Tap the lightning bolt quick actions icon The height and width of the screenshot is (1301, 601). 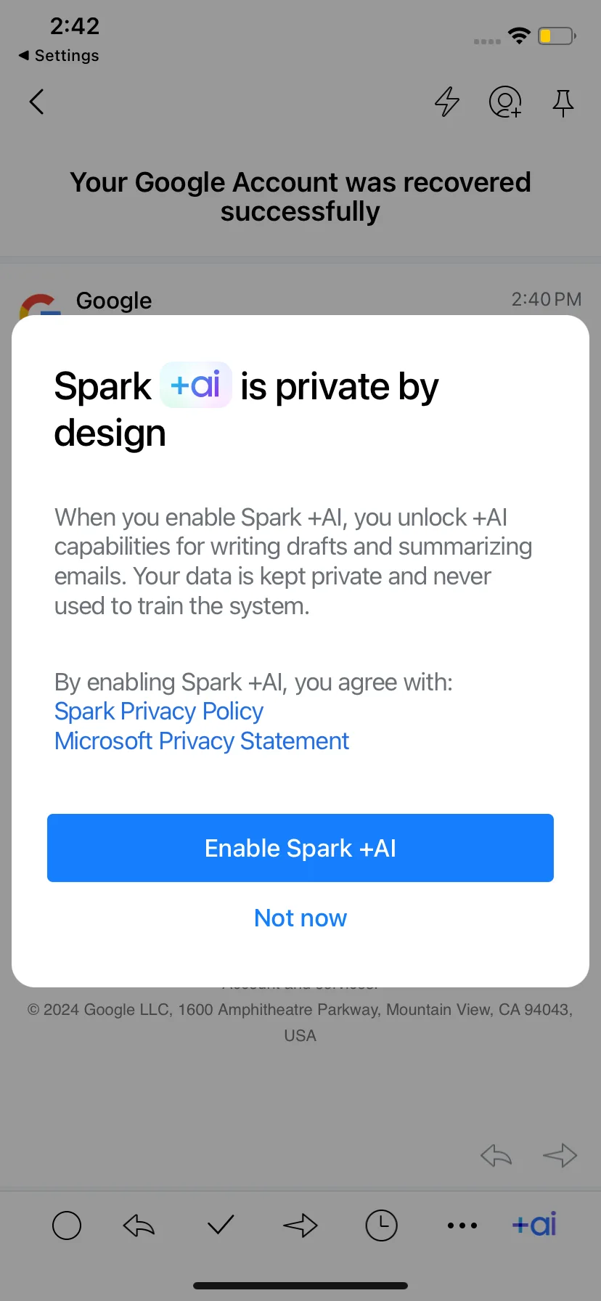[x=447, y=102]
